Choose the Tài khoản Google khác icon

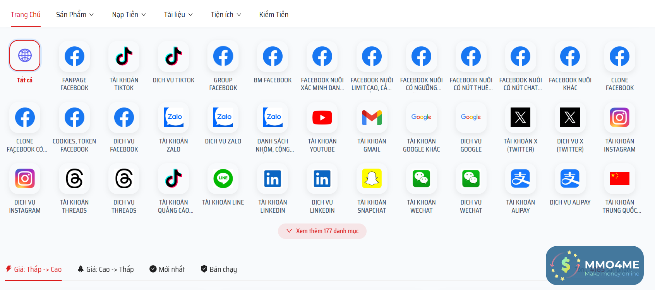tap(421, 117)
